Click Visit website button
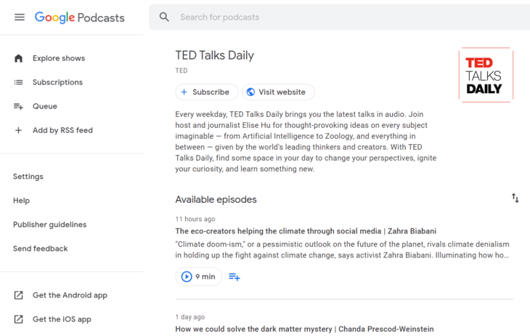 click(x=278, y=92)
